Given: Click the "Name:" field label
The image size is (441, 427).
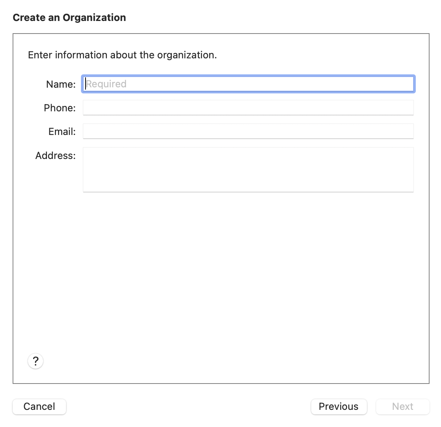Looking at the screenshot, I should (x=61, y=84).
